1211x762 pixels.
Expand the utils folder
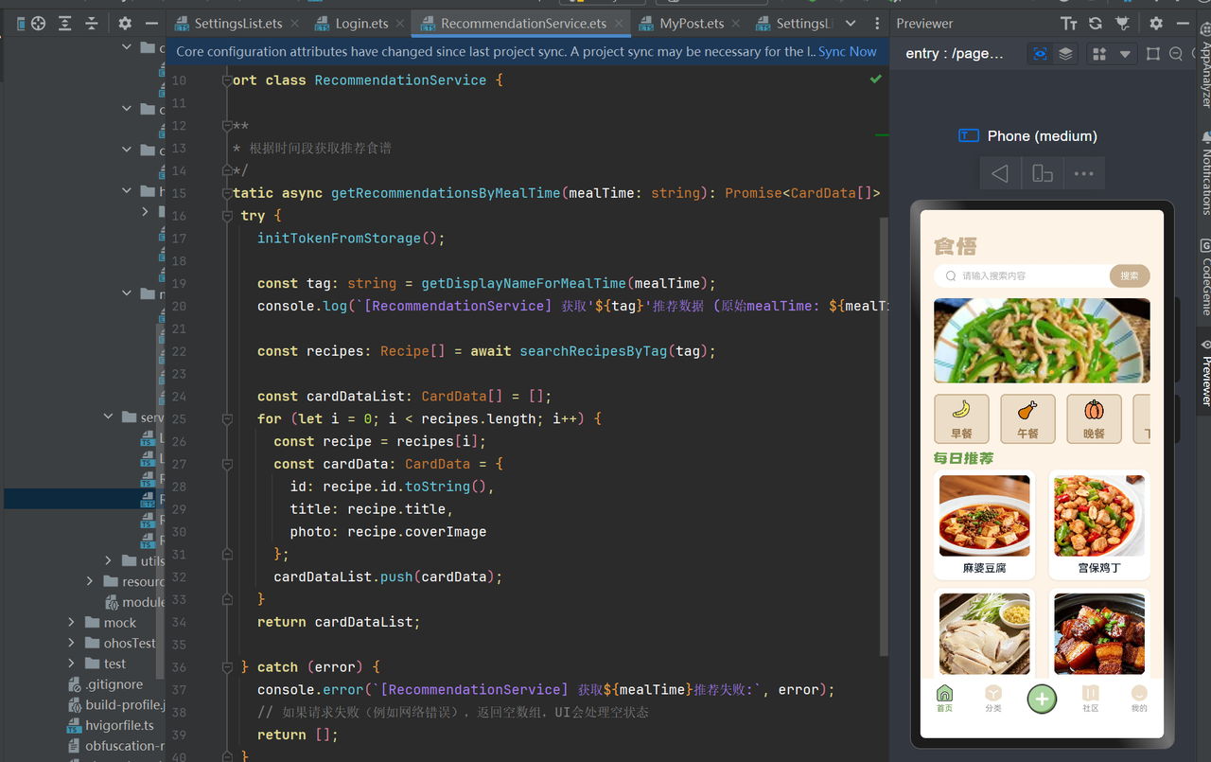pos(109,560)
